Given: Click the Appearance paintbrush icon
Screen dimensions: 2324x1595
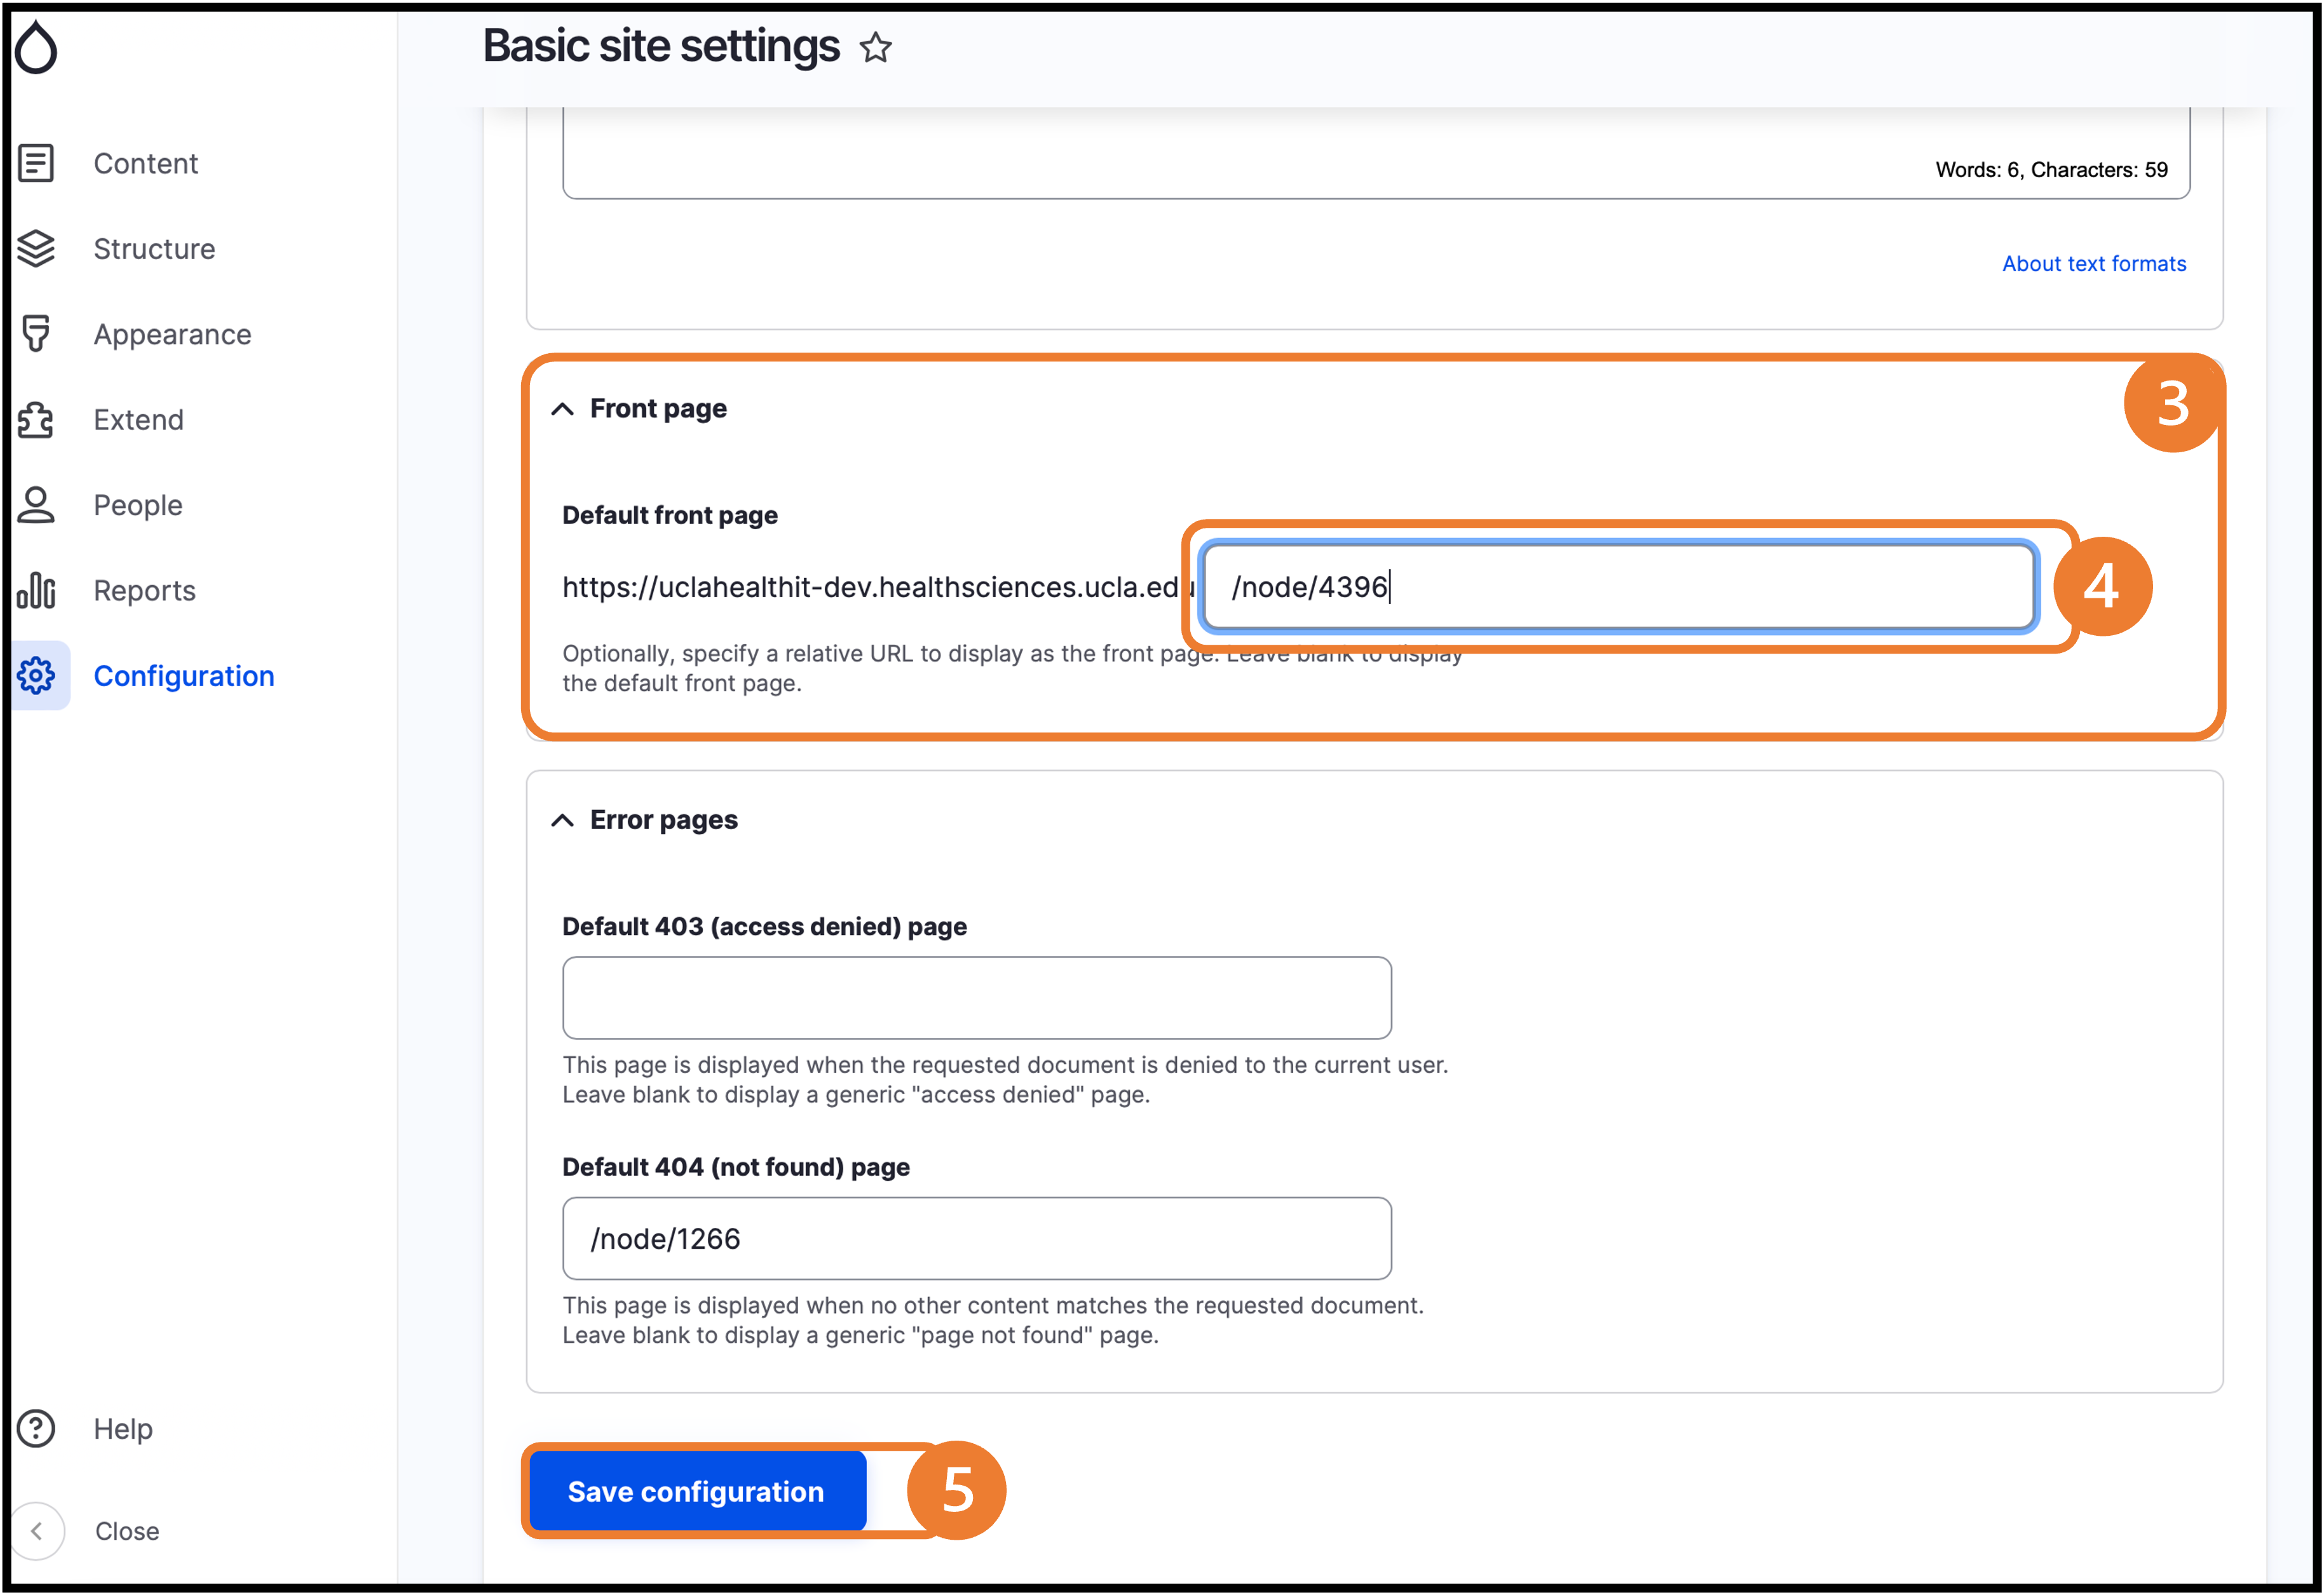Looking at the screenshot, I should click(x=36, y=333).
